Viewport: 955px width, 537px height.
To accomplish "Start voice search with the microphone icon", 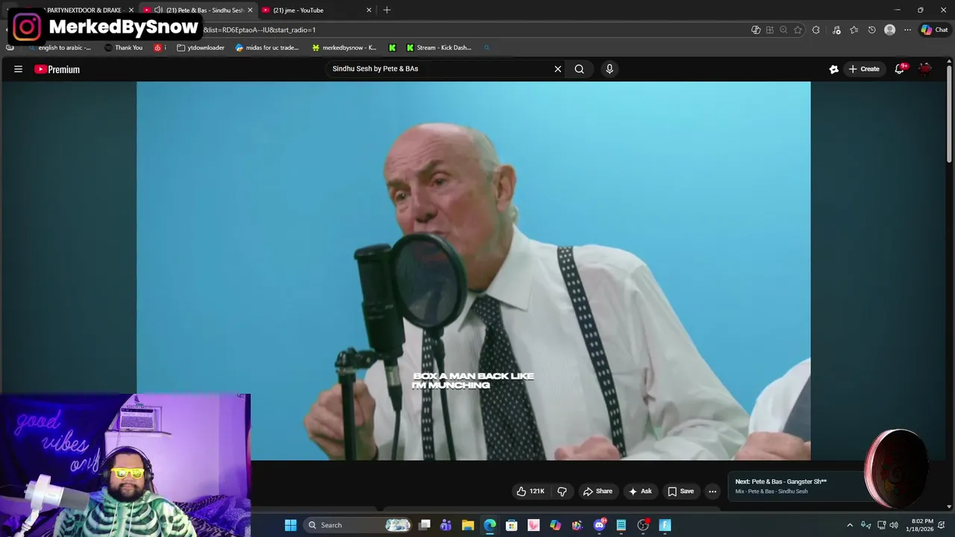I will (610, 69).
